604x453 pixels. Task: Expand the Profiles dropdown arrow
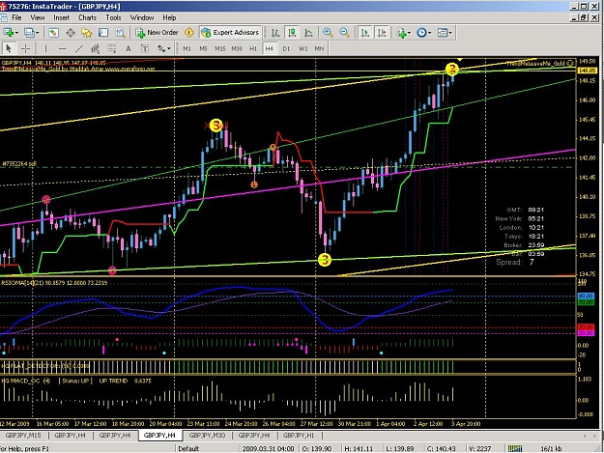pyautogui.click(x=38, y=33)
